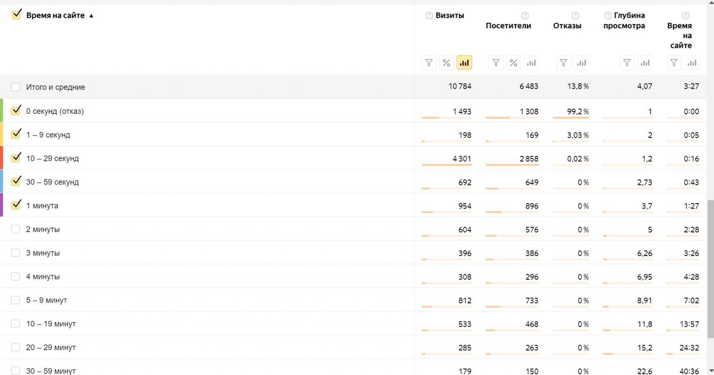Click the 4 301 visits cell

tap(462, 159)
